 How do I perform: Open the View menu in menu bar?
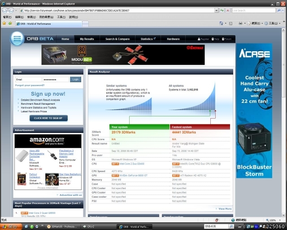(x=31, y=17)
